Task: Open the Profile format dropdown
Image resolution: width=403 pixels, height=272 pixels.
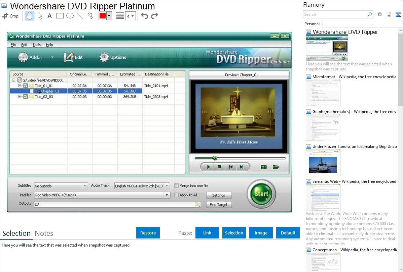Action: [102, 195]
